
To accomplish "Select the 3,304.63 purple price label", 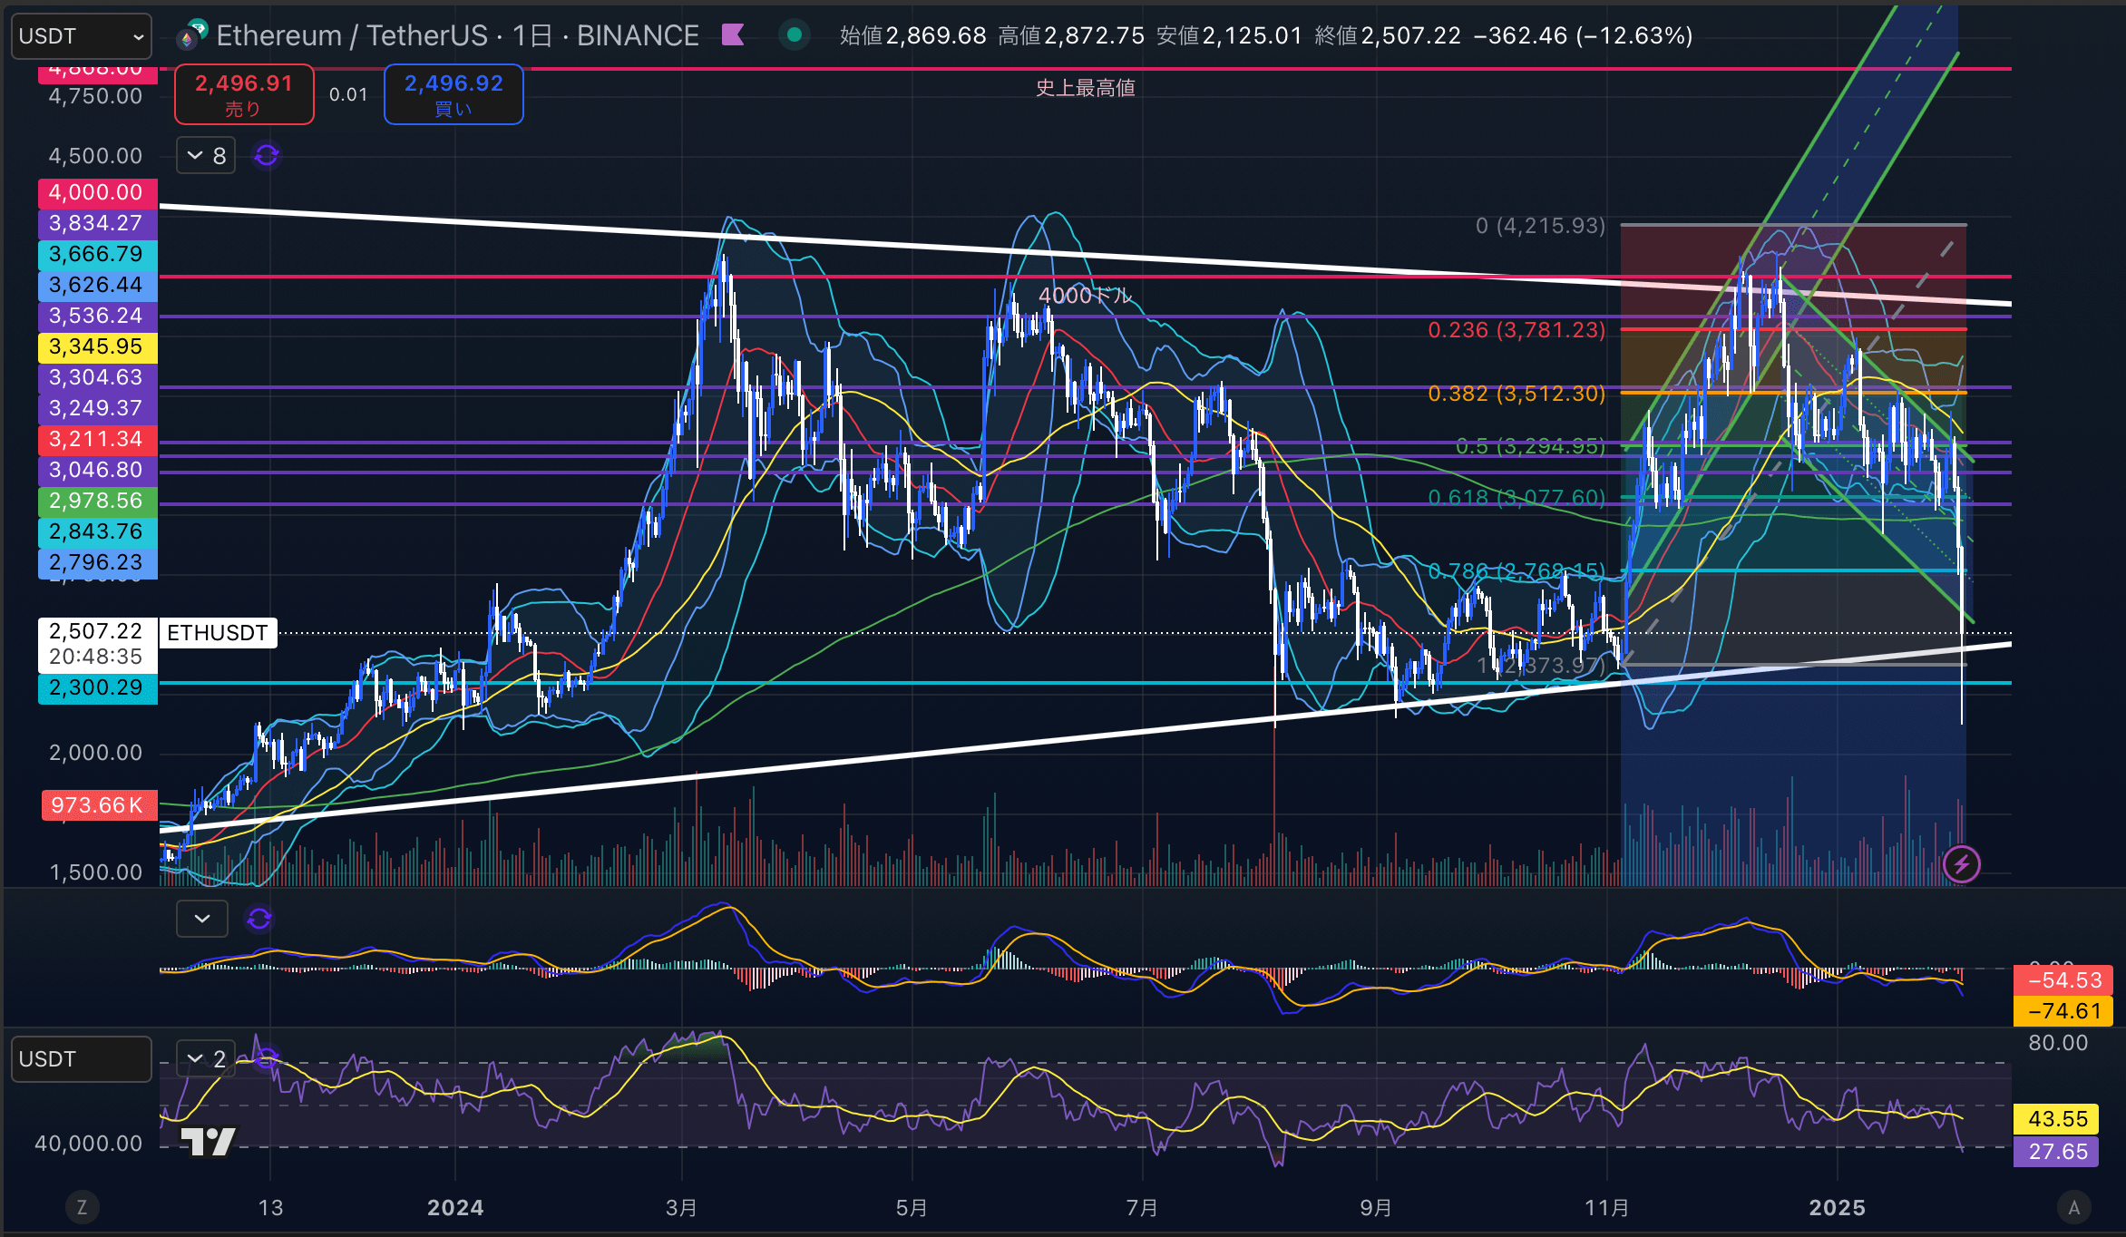I will [97, 377].
